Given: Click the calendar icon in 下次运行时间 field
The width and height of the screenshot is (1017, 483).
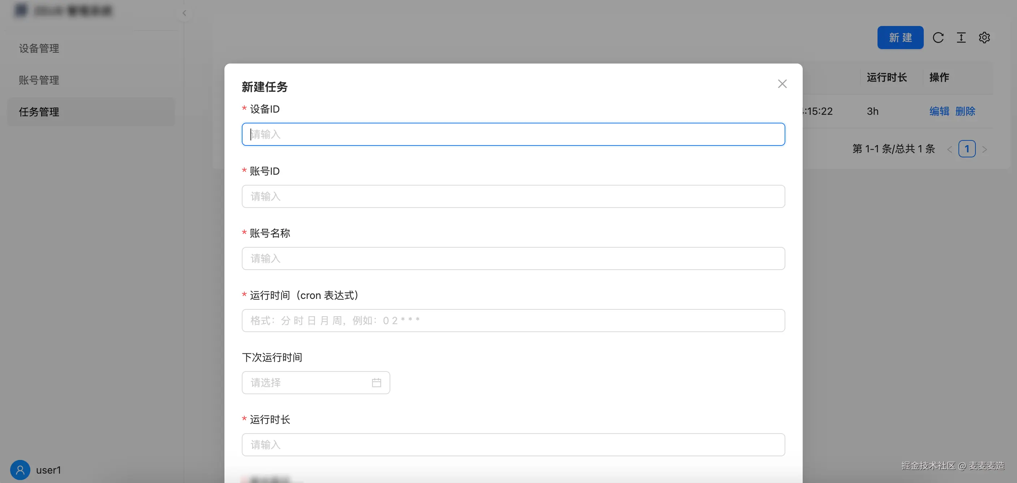Looking at the screenshot, I should [x=376, y=382].
